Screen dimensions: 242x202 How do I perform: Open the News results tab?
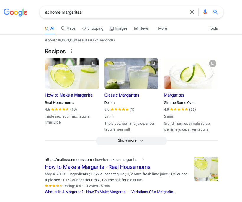pyautogui.click(x=141, y=28)
